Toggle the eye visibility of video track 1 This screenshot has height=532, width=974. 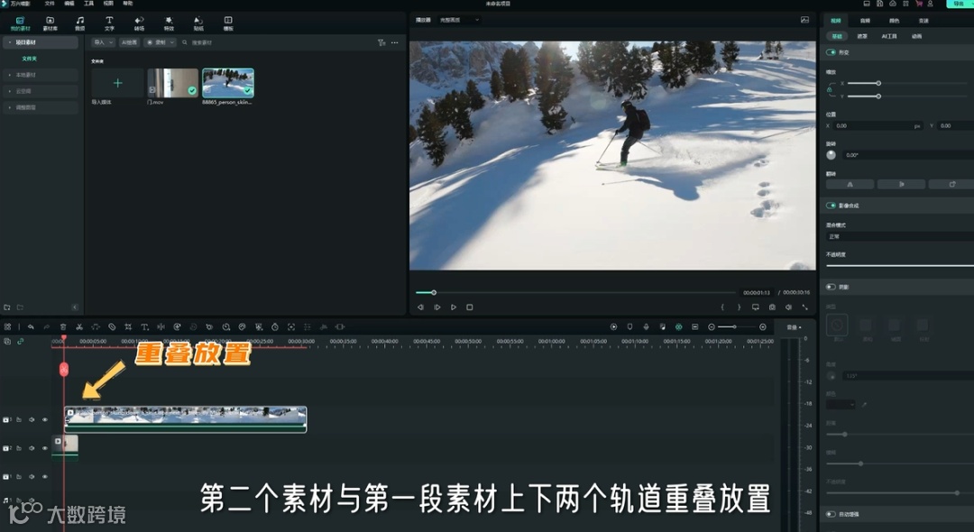[x=45, y=477]
